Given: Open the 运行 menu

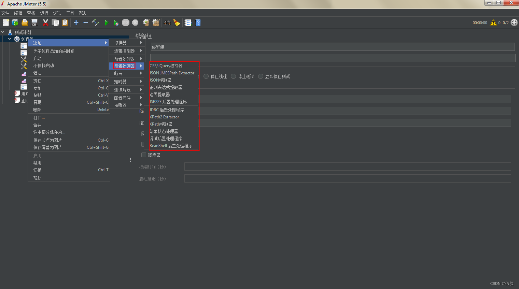Looking at the screenshot, I should [x=44, y=13].
